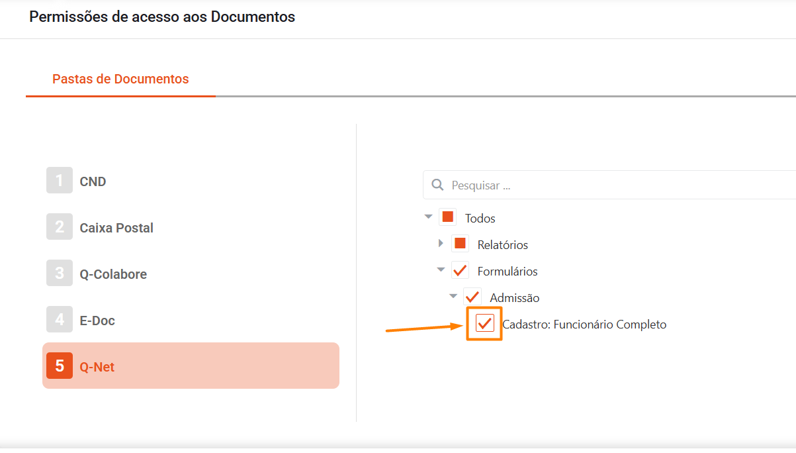Click the number 1 badge beside CND
This screenshot has height=453, width=796.
point(60,181)
